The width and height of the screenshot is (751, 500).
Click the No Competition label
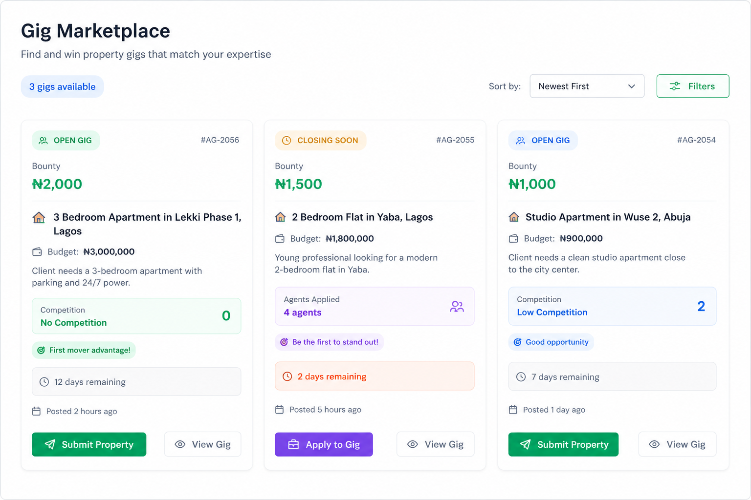click(x=73, y=323)
